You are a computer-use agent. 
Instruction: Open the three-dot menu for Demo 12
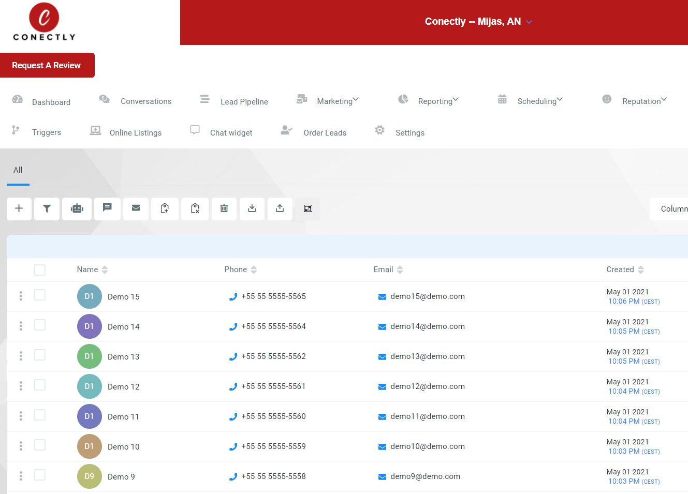(21, 386)
